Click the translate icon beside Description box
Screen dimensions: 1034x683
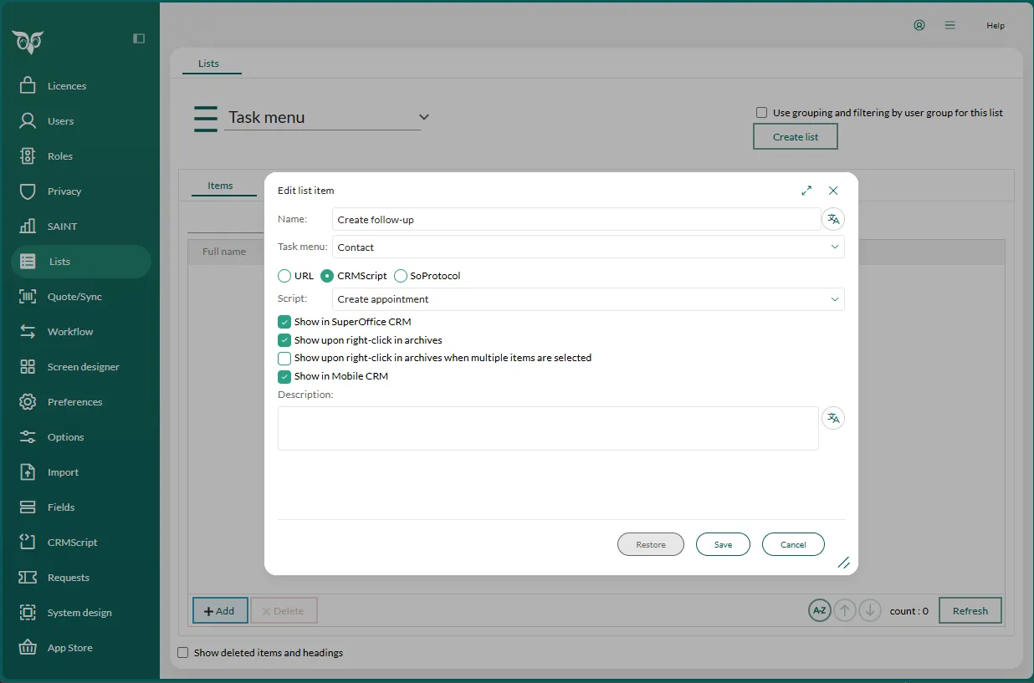point(832,418)
